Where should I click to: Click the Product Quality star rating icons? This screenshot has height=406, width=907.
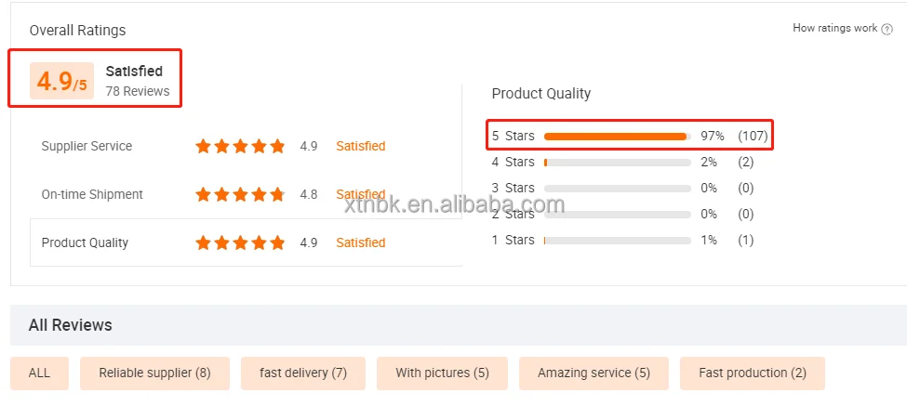pos(240,242)
